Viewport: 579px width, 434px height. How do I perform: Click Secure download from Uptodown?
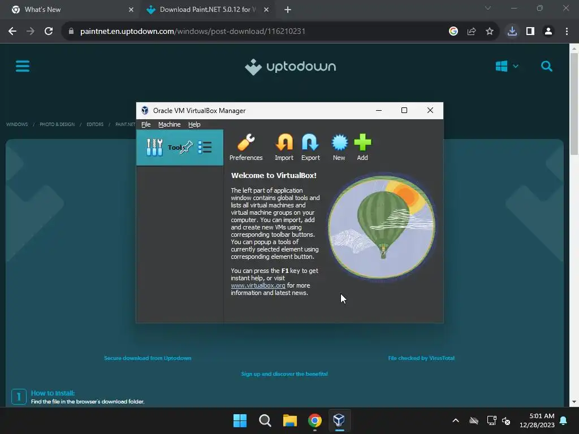point(148,358)
